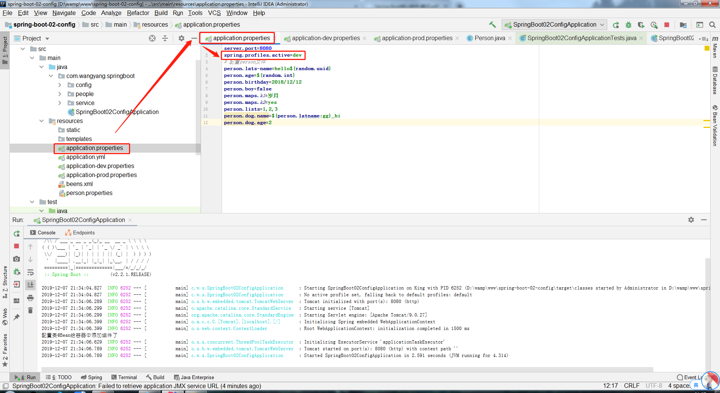Collapse the test folder
Image resolution: width=720 pixels, height=393 pixels.
[x=32, y=202]
